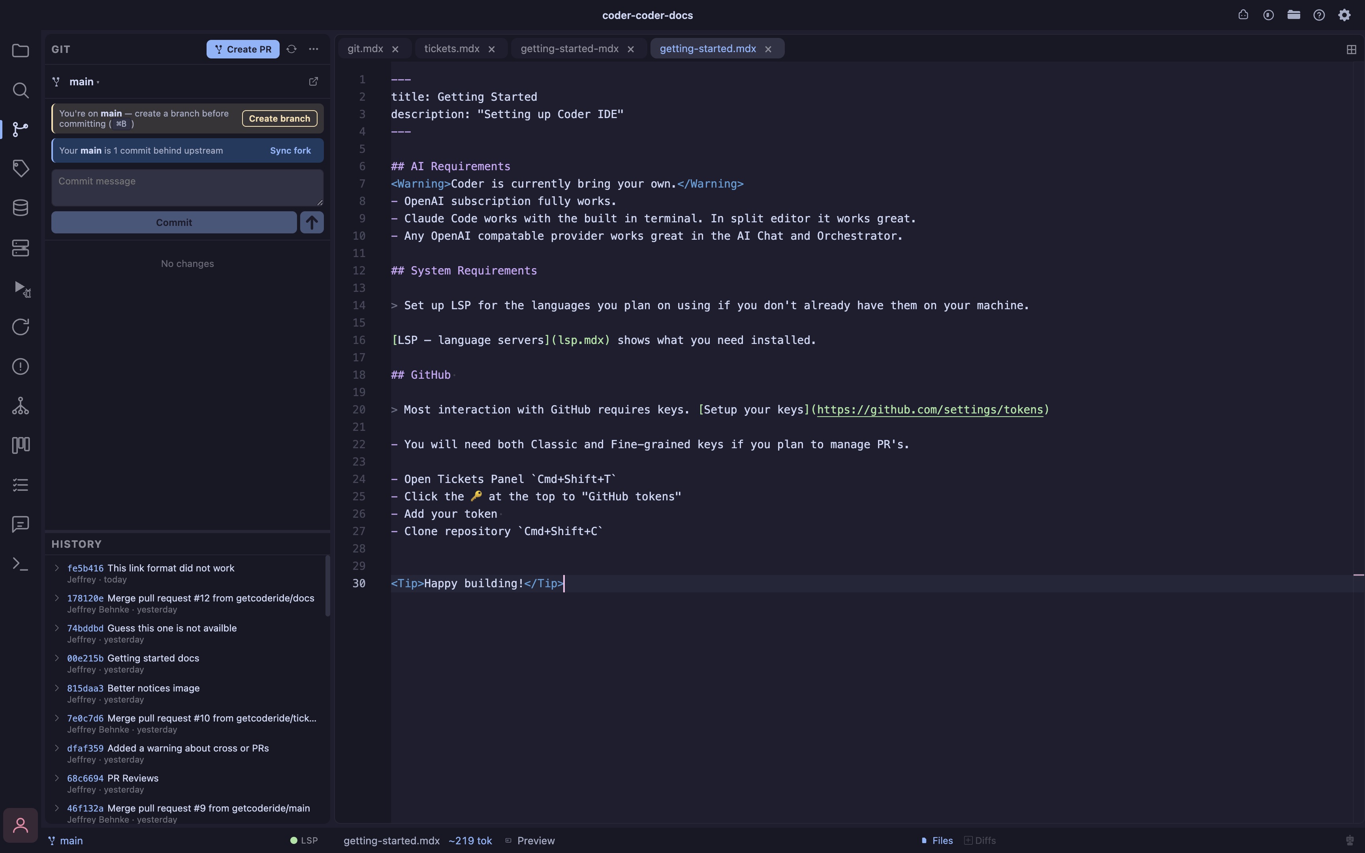Click the LSP status indicator
Image resolution: width=1365 pixels, height=853 pixels.
click(303, 841)
